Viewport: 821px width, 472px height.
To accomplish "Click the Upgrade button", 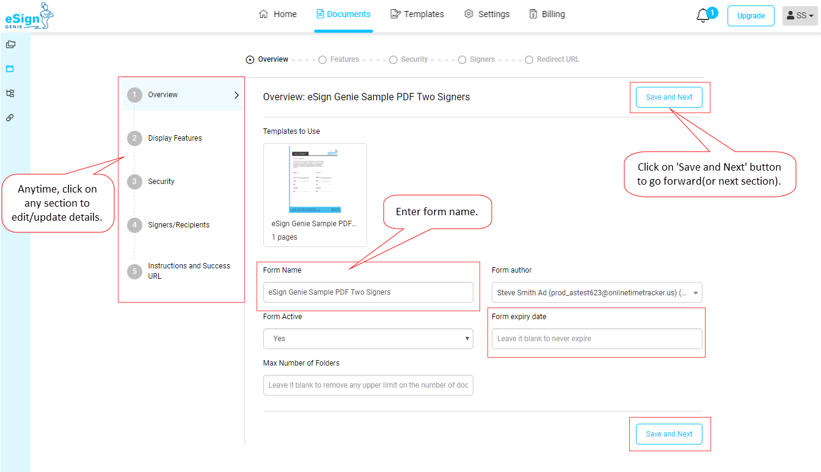I will 751,16.
